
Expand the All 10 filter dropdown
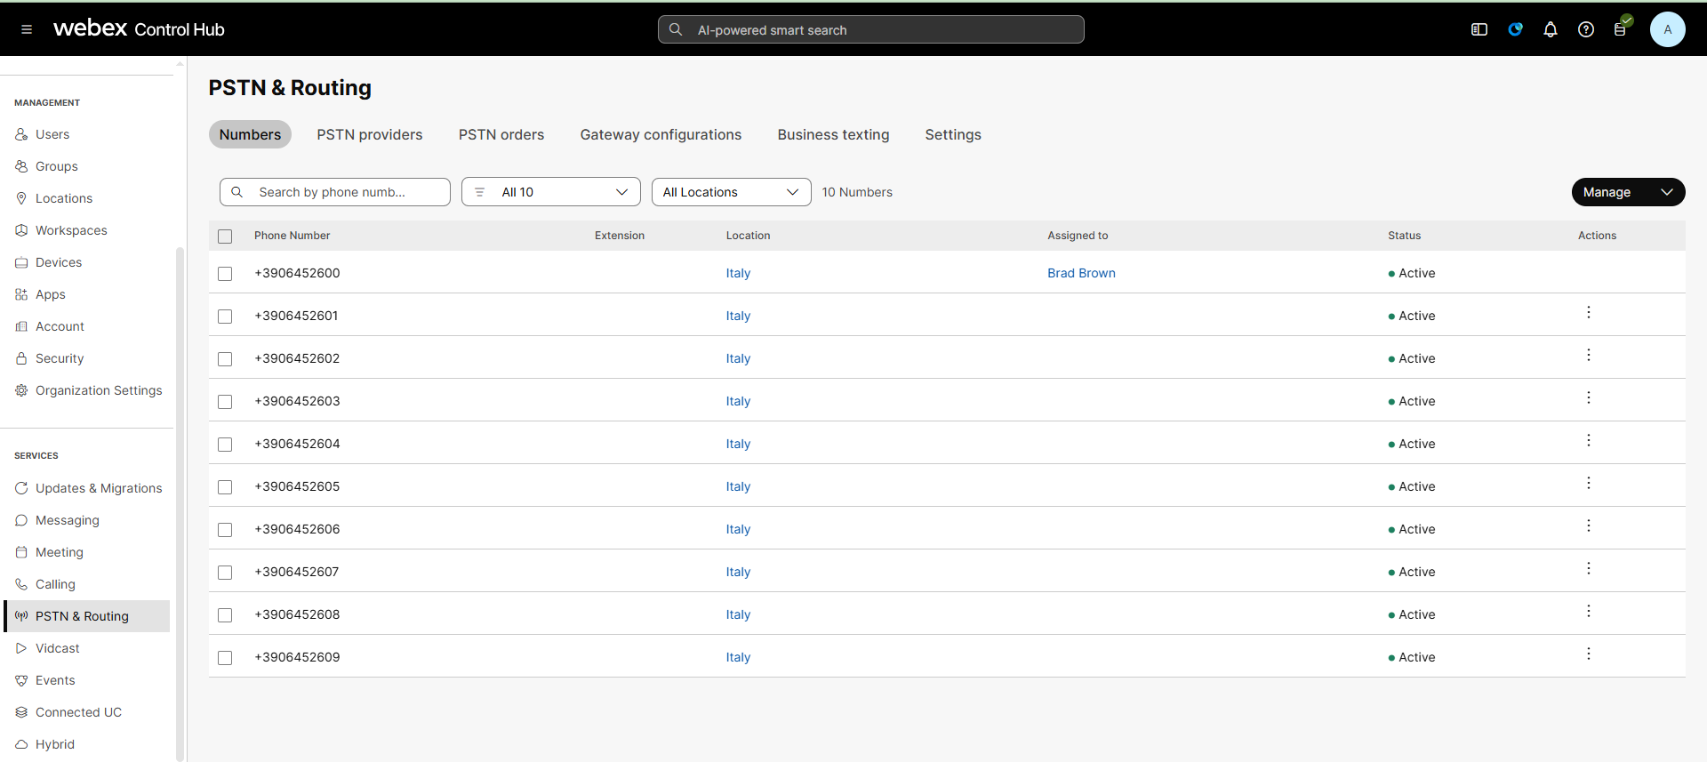point(550,192)
